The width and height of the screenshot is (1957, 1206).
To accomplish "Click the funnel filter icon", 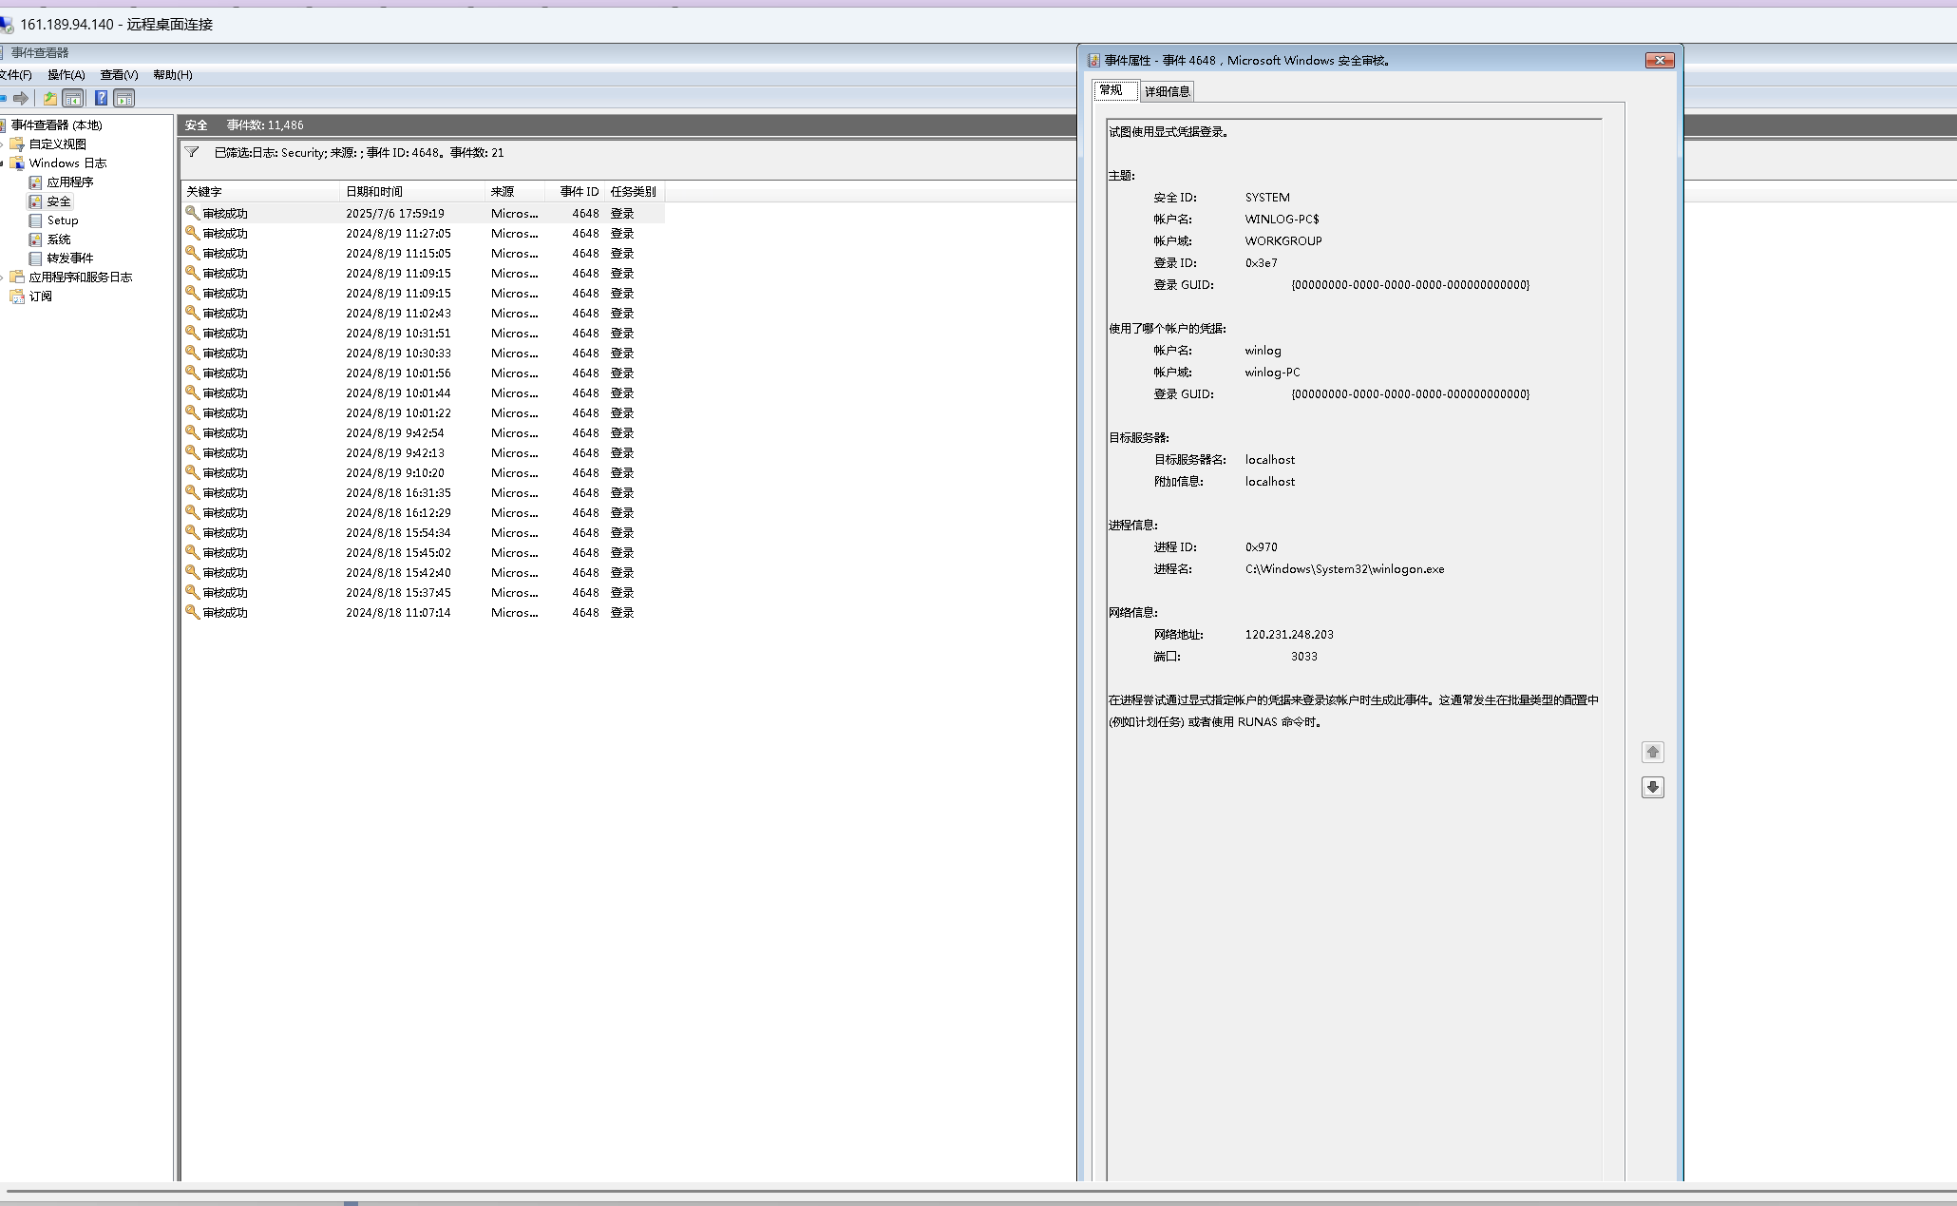I will [192, 152].
